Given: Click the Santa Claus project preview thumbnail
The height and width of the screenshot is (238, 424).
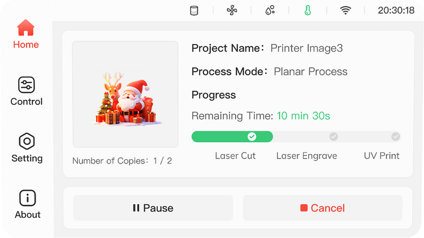Looking at the screenshot, I should (x=126, y=94).
